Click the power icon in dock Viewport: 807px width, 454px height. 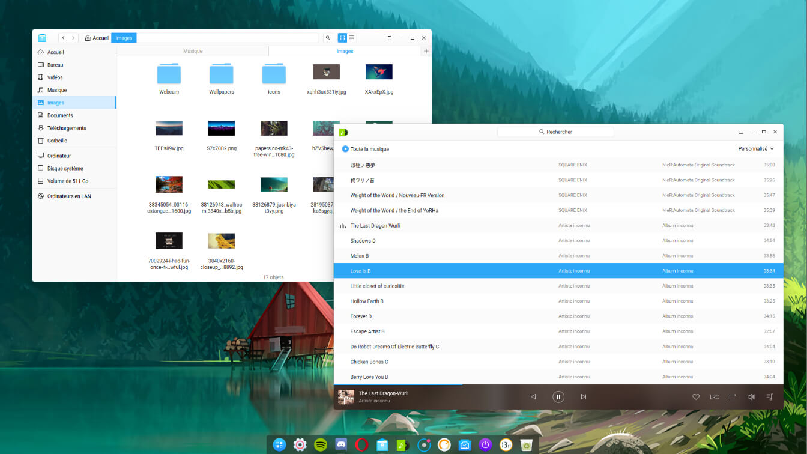coord(485,445)
